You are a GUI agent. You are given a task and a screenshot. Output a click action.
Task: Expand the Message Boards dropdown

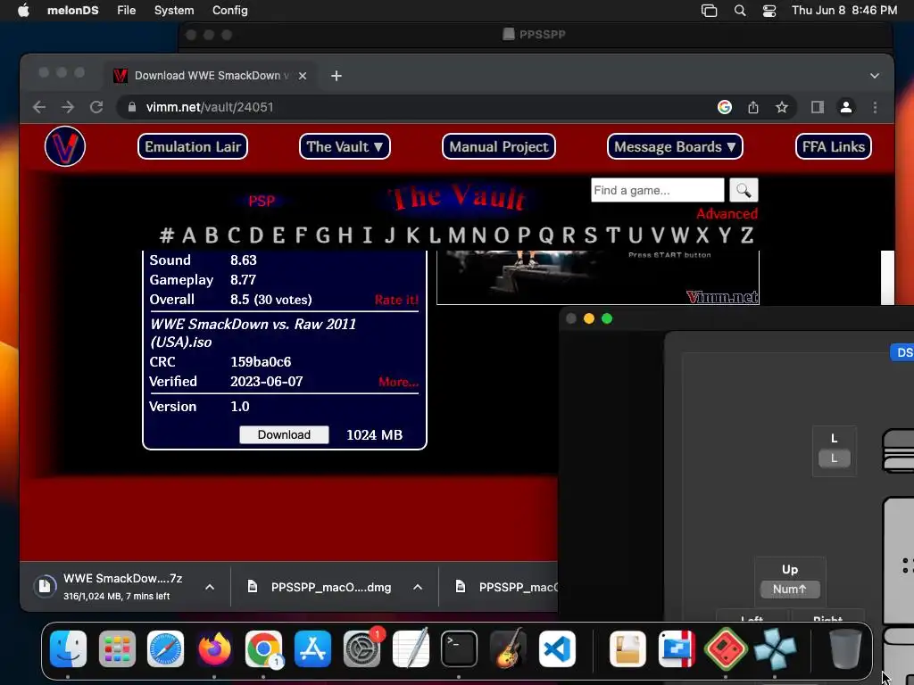point(675,147)
